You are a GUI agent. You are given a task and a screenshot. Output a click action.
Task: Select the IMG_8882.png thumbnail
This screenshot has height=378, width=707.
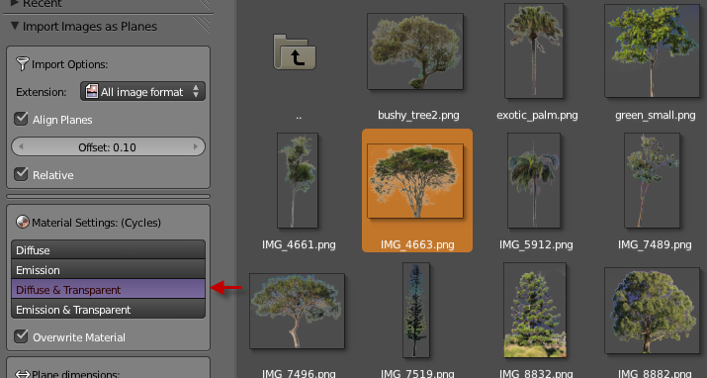pos(652,311)
